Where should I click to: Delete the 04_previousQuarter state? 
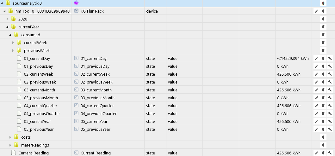click(x=323, y=113)
